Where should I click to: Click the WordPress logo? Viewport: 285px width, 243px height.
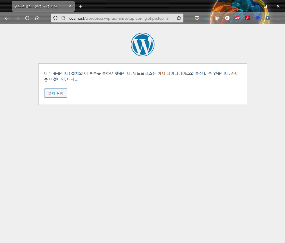tap(143, 45)
